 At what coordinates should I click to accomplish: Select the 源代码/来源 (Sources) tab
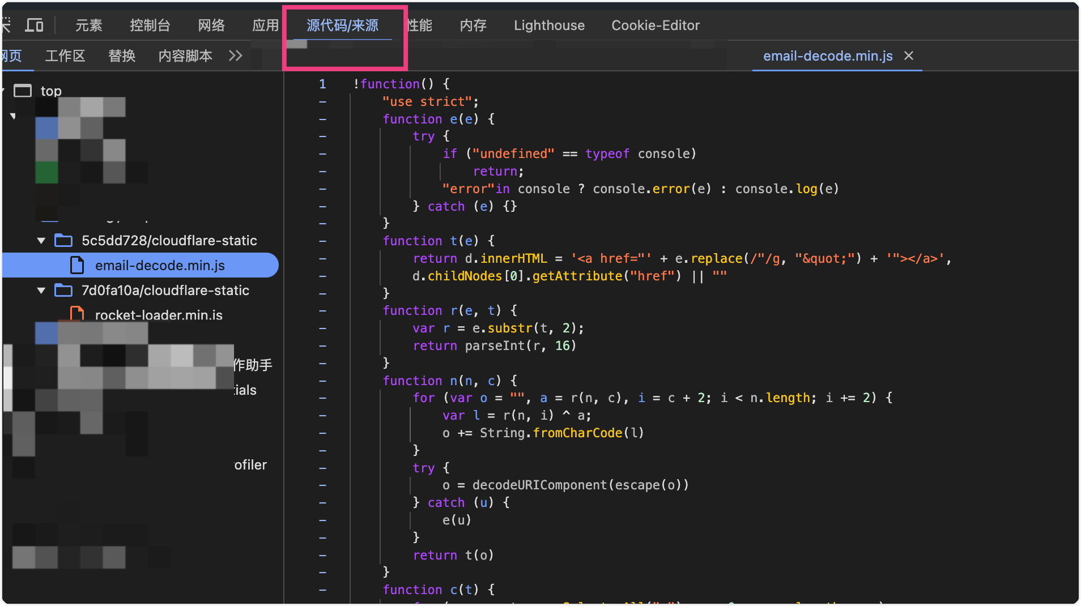click(x=342, y=25)
